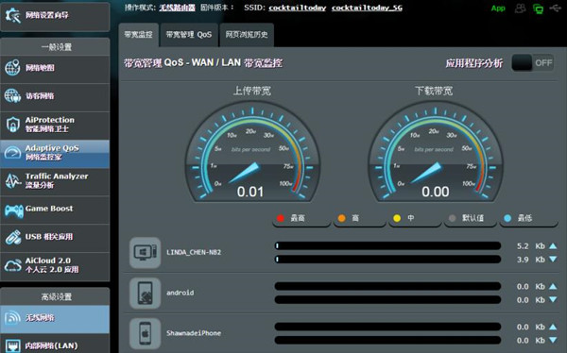
Task: Click the android phone device icon
Action: point(145,293)
